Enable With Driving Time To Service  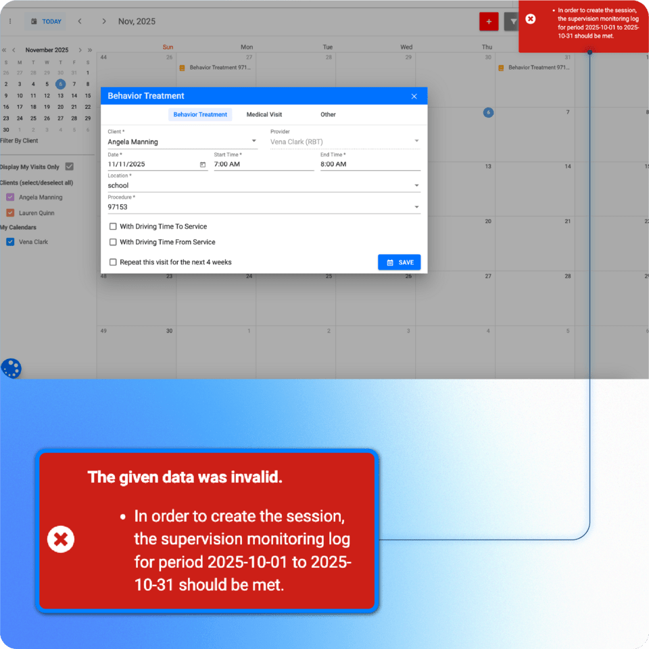(114, 226)
